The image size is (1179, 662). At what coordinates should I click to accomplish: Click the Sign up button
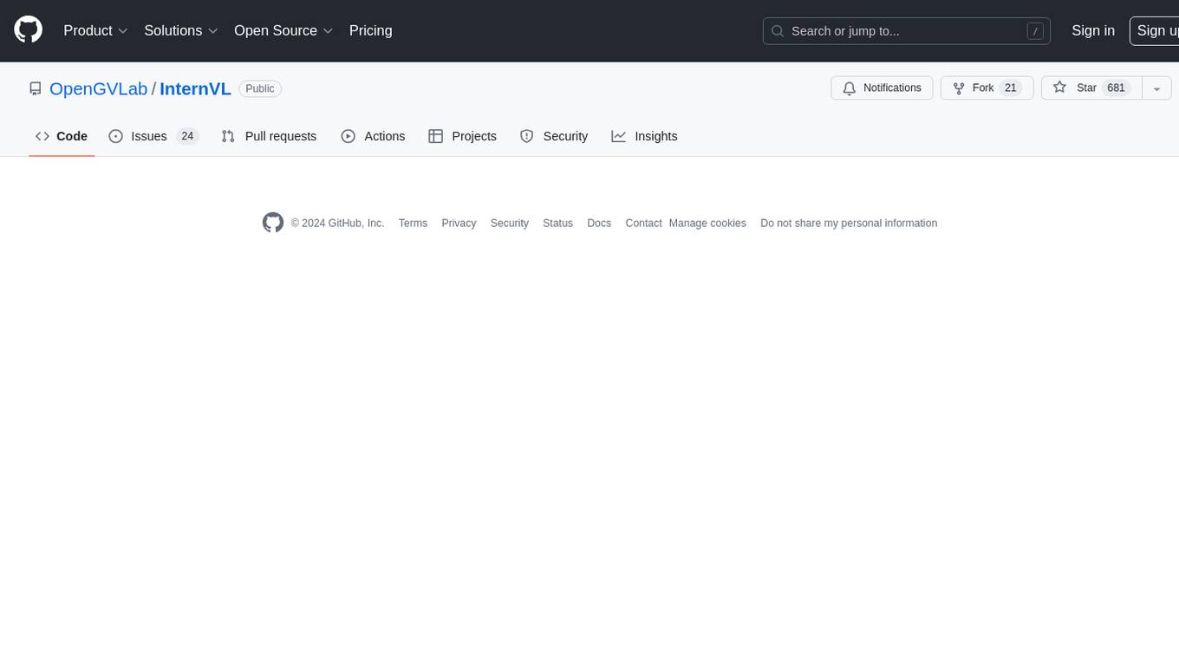1155,30
